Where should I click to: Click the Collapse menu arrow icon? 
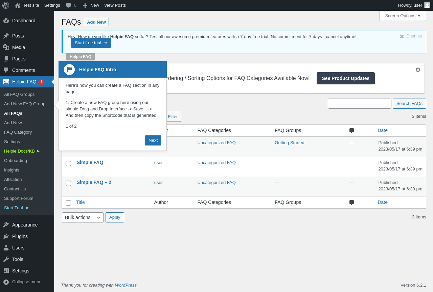tap(6, 282)
